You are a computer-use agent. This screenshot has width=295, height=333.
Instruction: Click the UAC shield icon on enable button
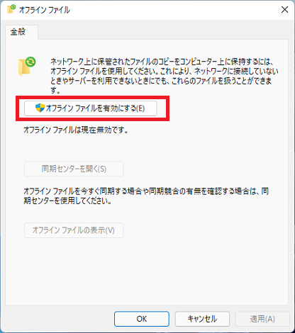pyautogui.click(x=40, y=108)
